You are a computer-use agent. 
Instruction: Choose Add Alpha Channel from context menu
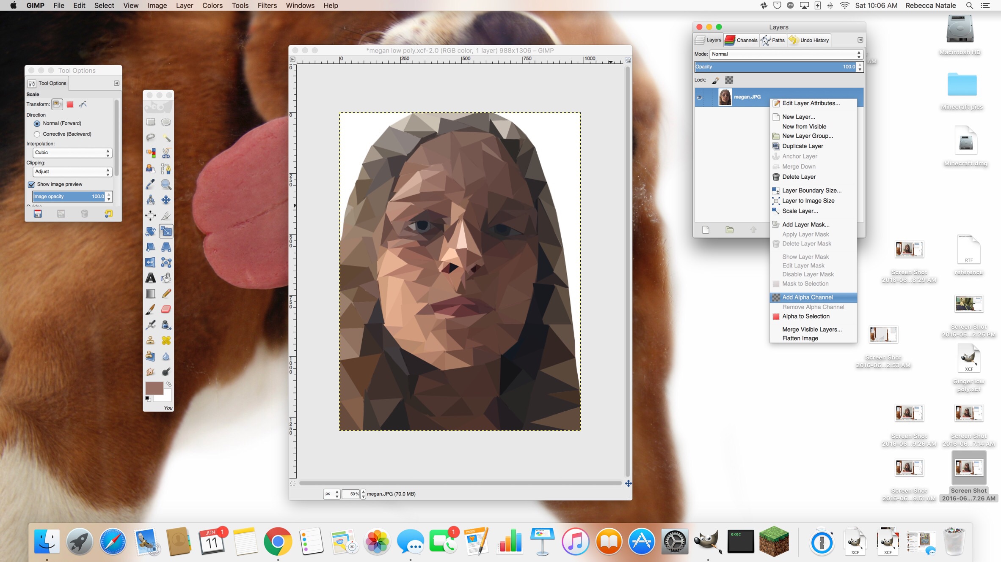coord(813,297)
